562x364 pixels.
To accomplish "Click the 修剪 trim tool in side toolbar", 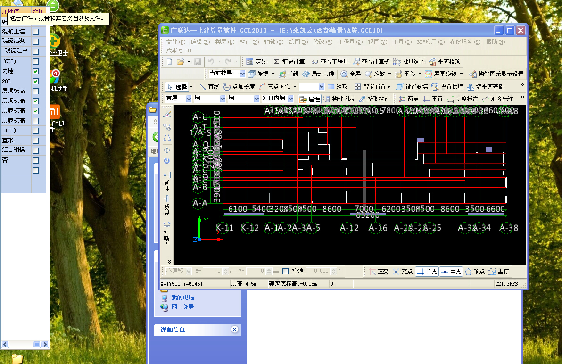I will (x=167, y=205).
